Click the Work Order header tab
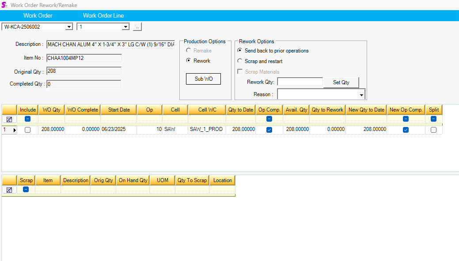Screen dimensions: 459x261 [38, 15]
